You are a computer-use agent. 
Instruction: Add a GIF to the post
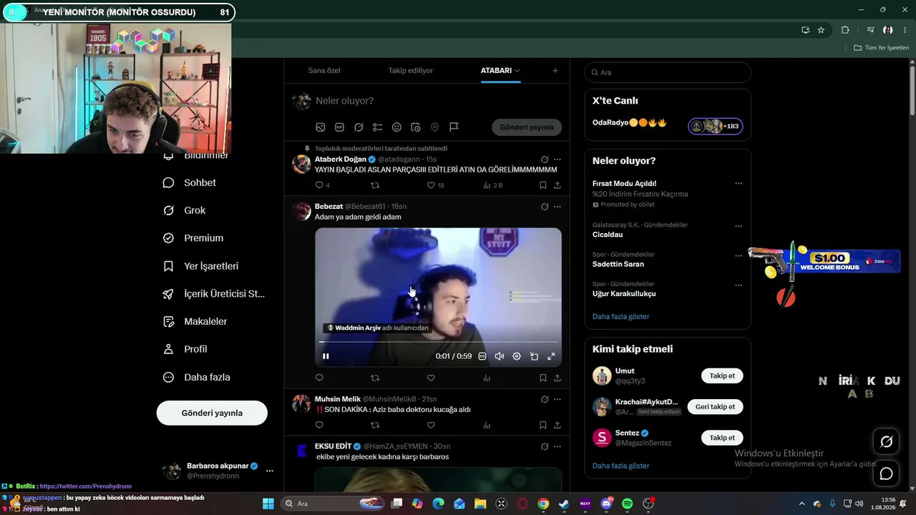point(339,127)
